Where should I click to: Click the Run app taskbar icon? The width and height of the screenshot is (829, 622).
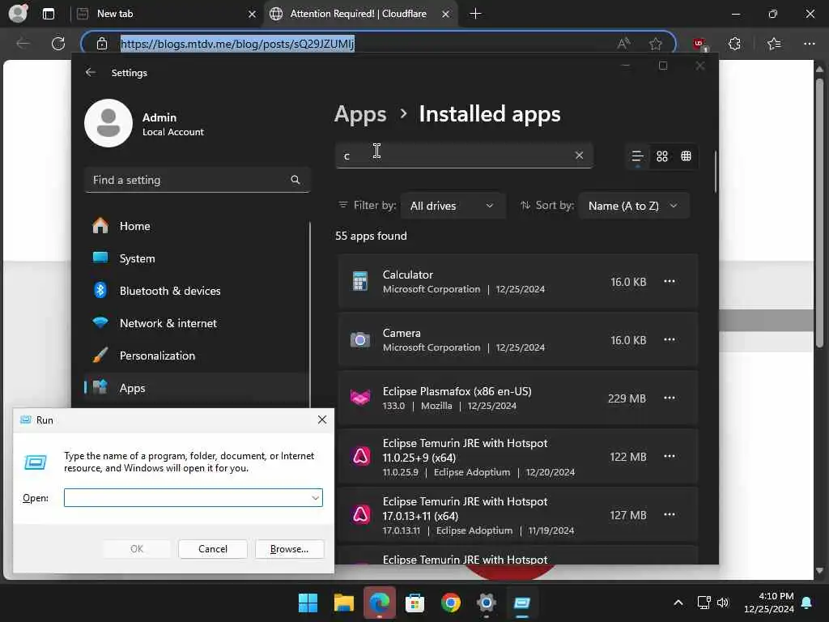(x=522, y=603)
